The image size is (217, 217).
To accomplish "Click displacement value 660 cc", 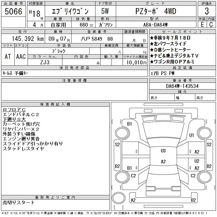I will tap(86, 25).
